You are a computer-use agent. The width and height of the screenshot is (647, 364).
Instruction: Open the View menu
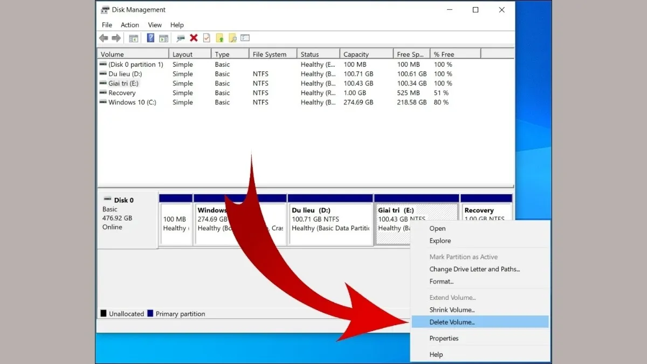tap(155, 25)
